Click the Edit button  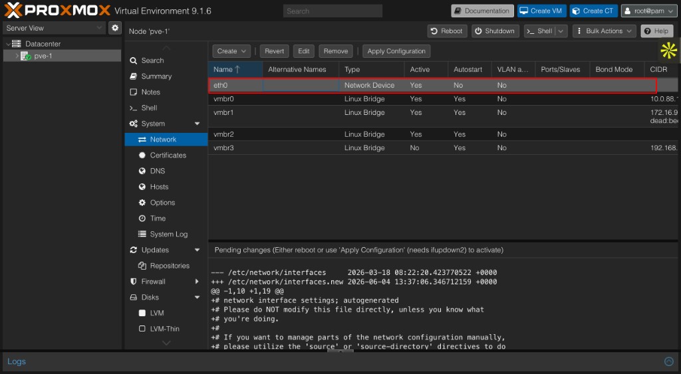point(303,51)
